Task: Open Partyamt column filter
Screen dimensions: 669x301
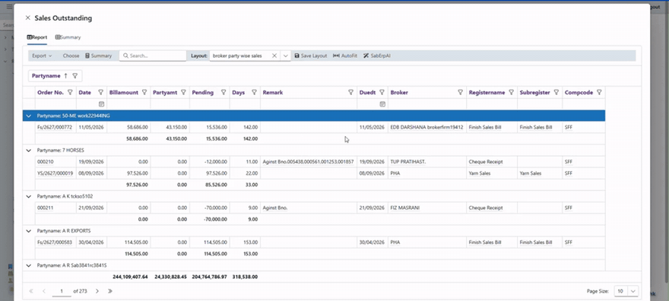Action: [183, 92]
